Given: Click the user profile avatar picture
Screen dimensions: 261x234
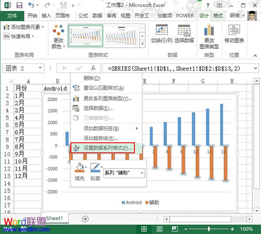Looking at the screenshot, I should [252, 16].
